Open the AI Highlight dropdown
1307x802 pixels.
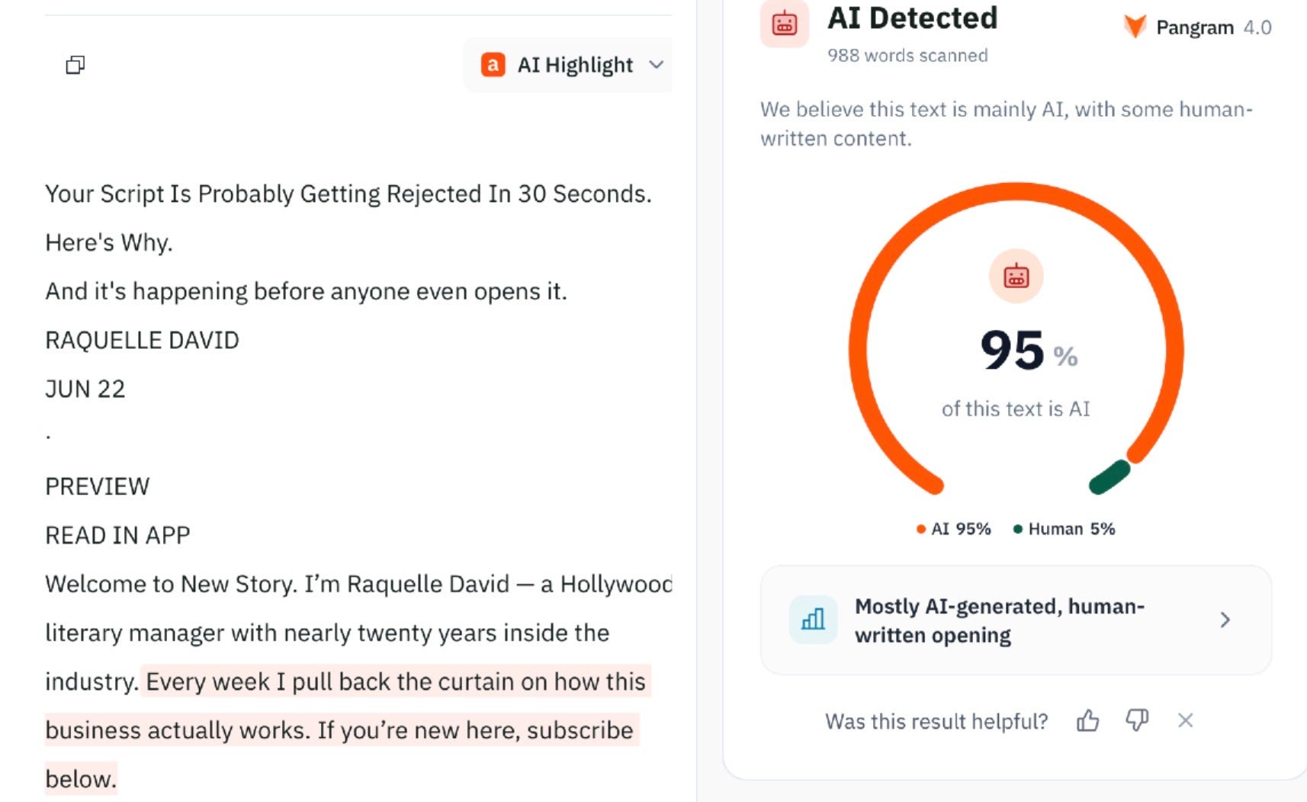(x=567, y=65)
